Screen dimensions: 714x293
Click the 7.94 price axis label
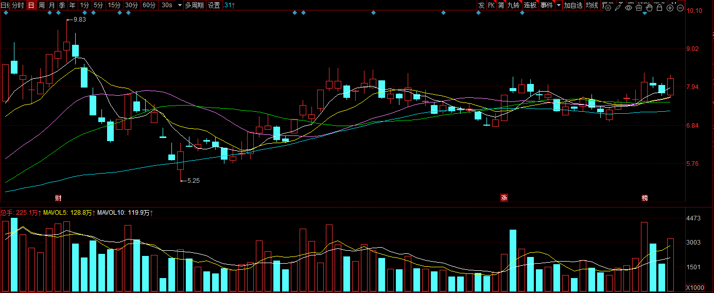693,87
